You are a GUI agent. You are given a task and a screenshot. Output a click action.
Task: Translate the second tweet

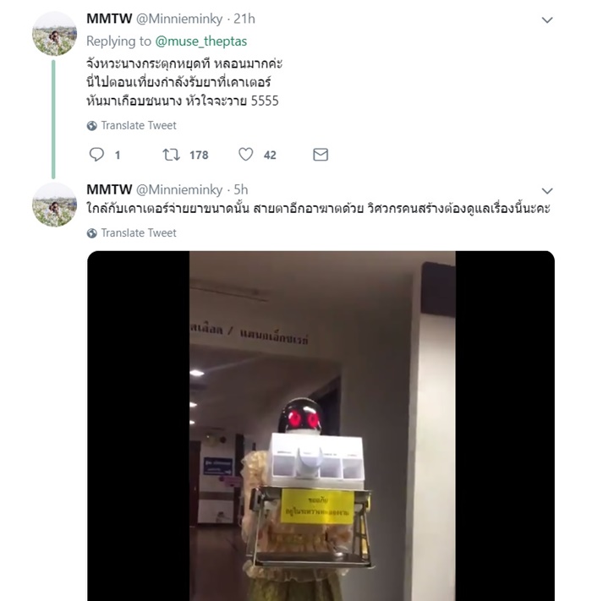[x=139, y=232]
